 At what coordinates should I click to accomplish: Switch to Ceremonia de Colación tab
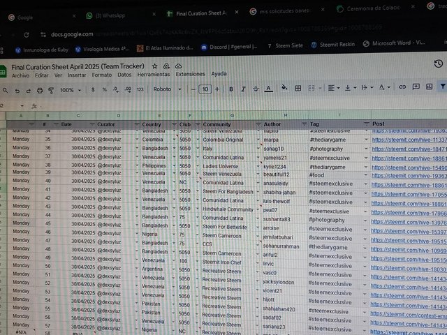click(376, 8)
